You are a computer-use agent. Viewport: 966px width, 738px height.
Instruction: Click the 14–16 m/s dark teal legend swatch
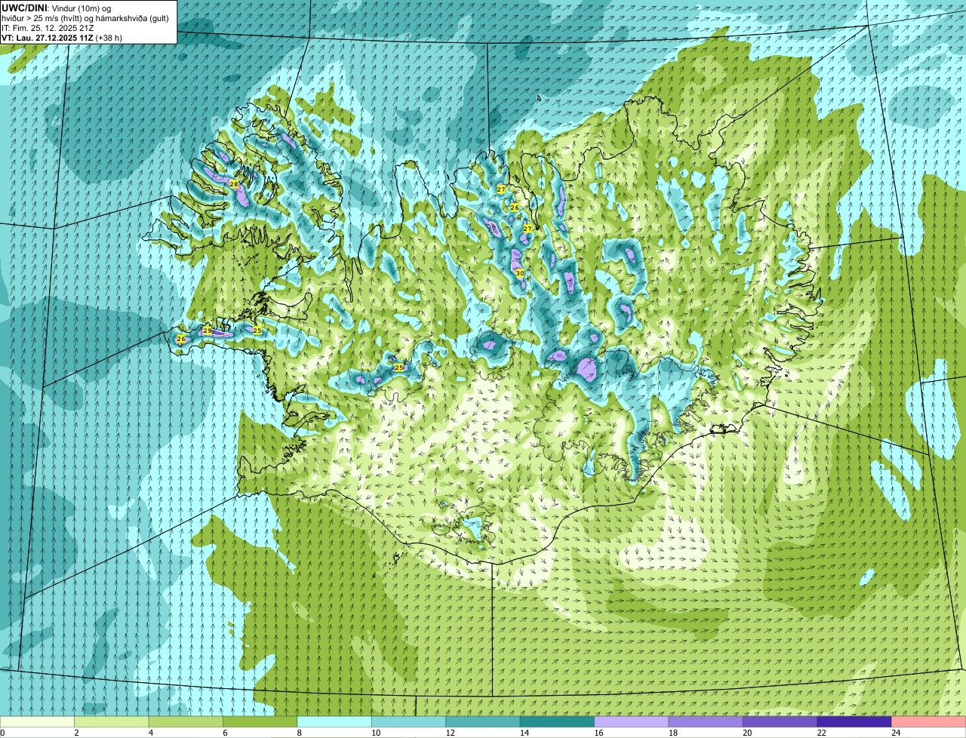[558, 721]
